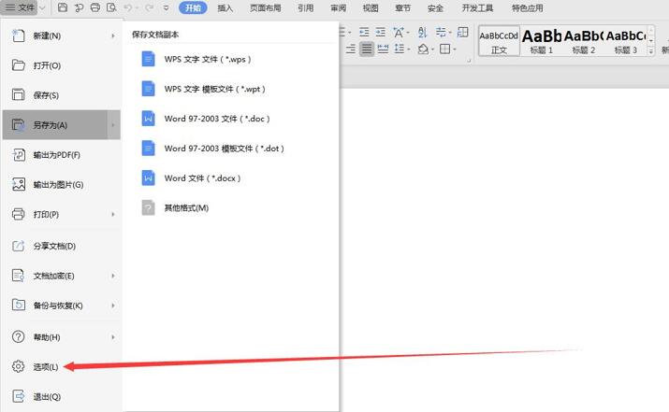Switch to the 插入 tab
The width and height of the screenshot is (669, 412).
tap(225, 7)
